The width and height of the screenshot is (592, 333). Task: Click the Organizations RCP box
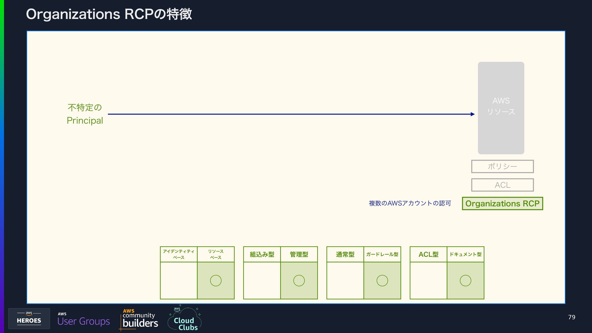tap(503, 203)
